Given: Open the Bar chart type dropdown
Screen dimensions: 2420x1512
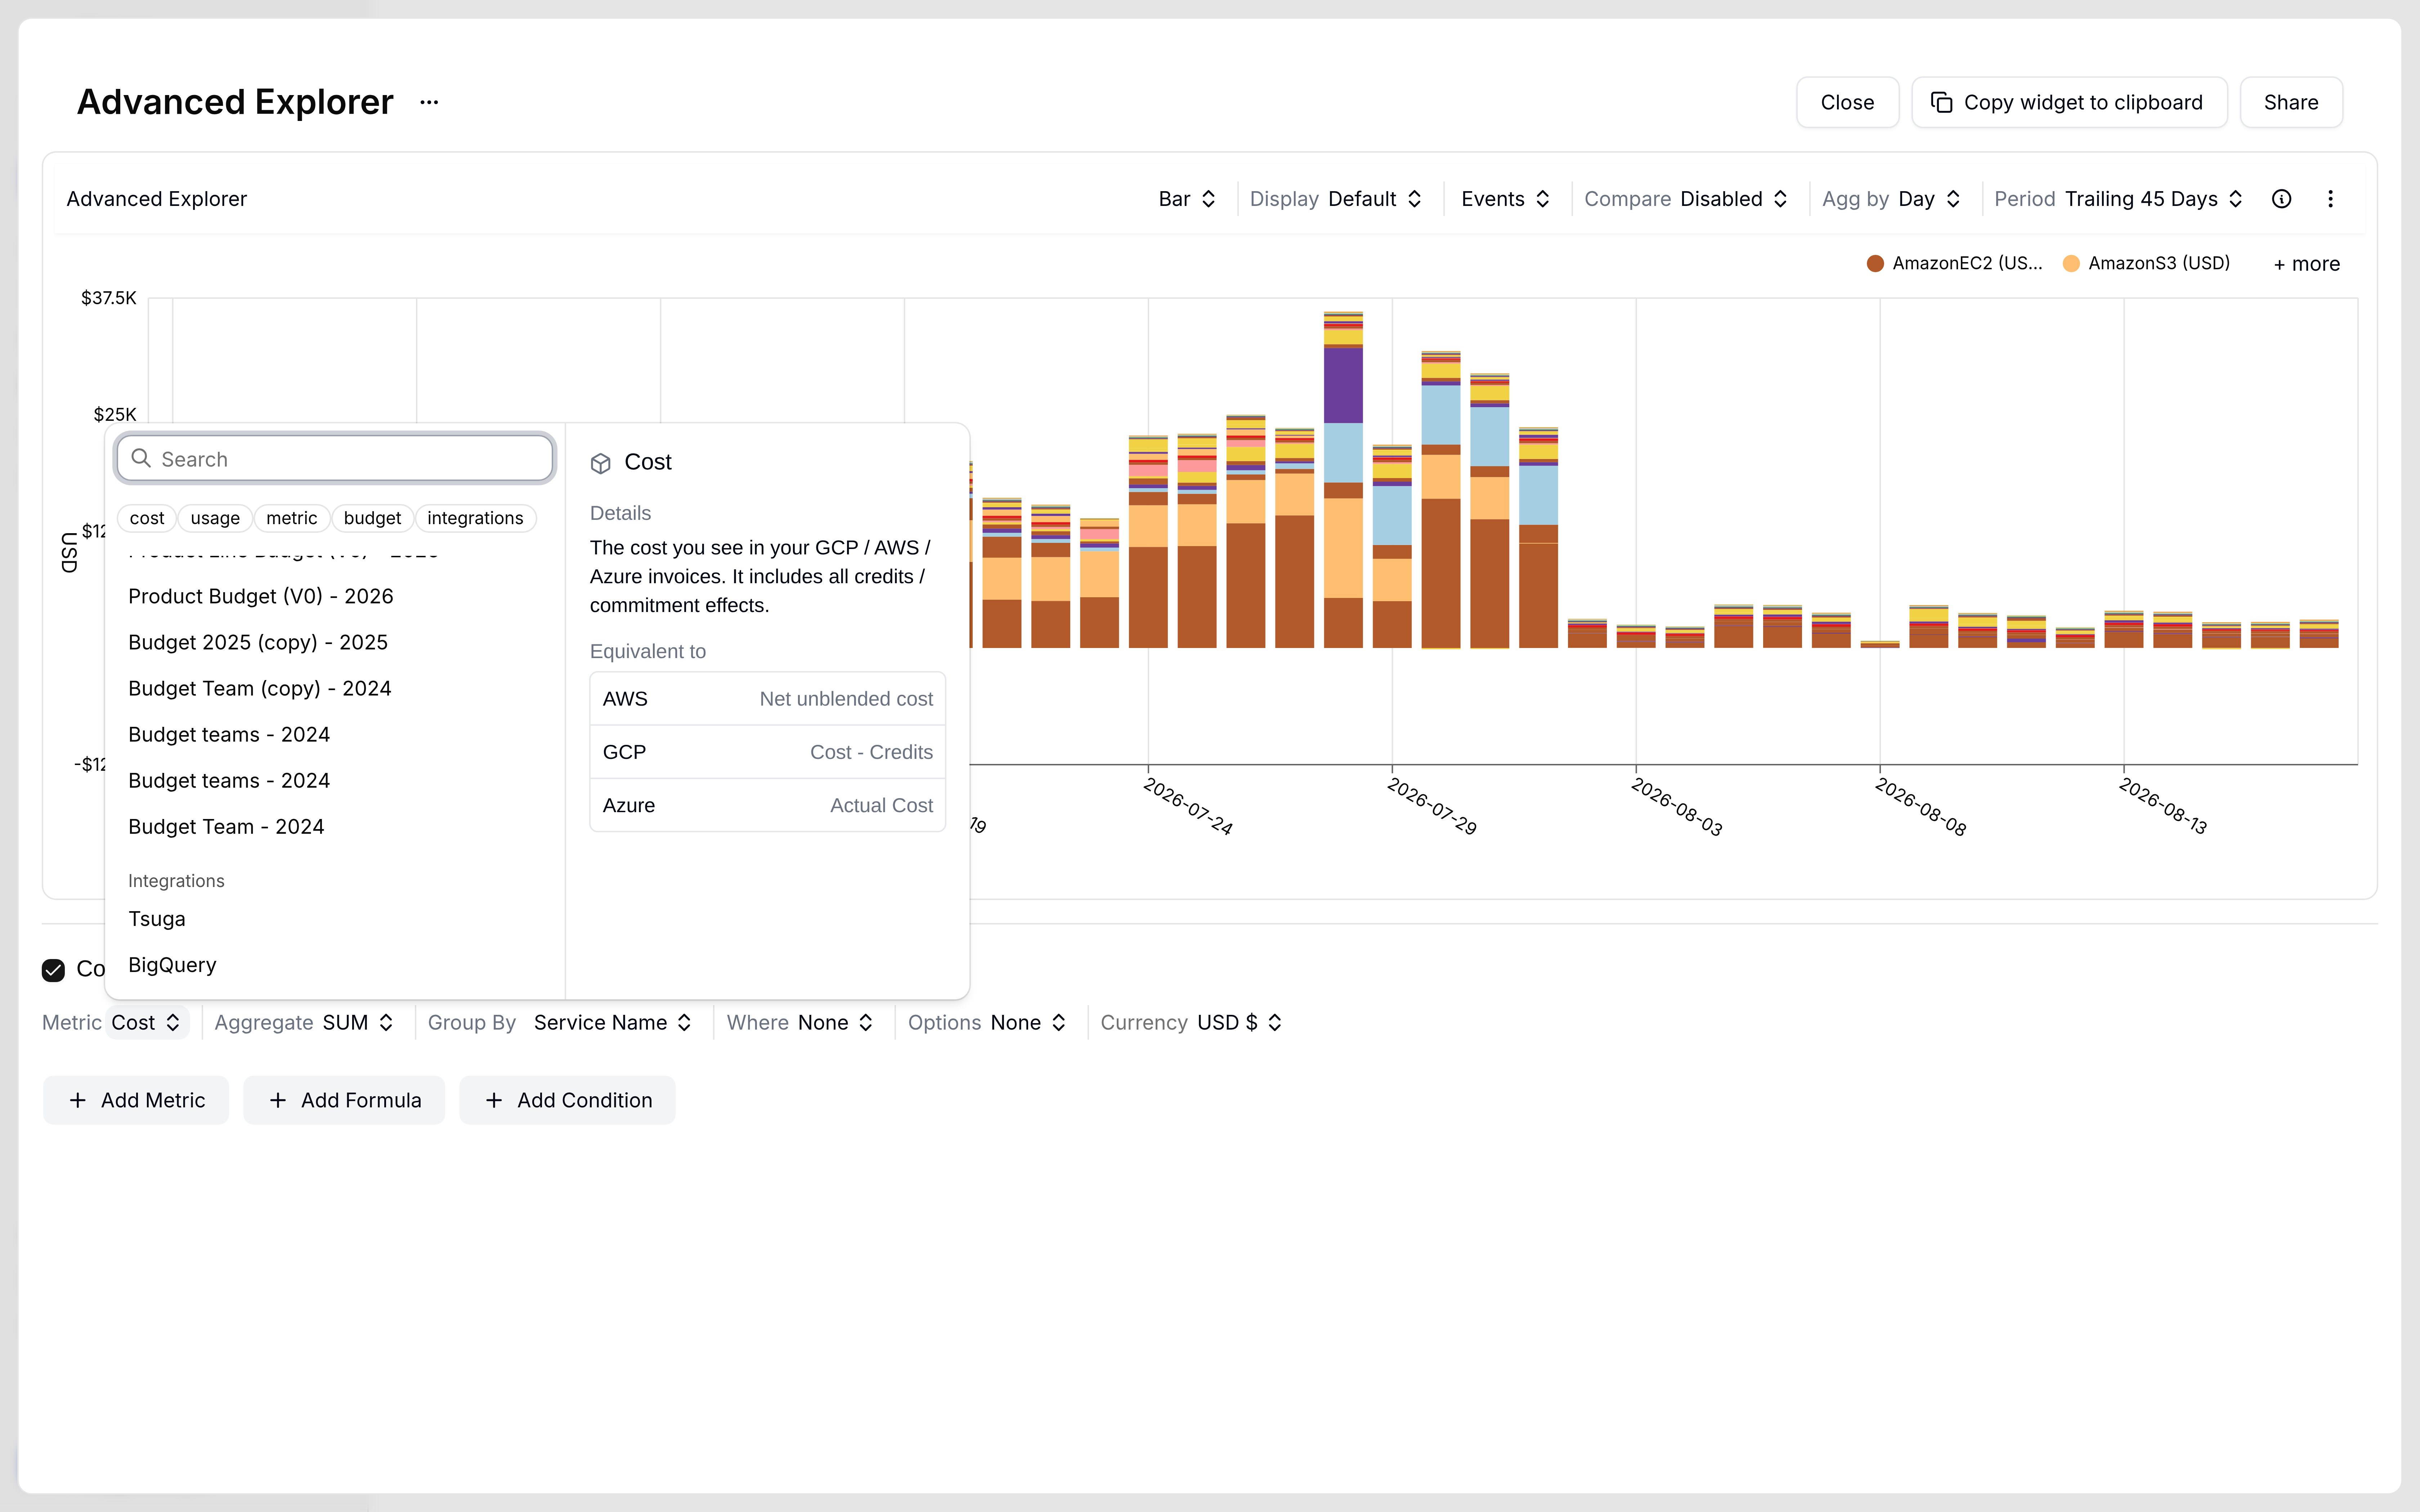Looking at the screenshot, I should pyautogui.click(x=1187, y=199).
